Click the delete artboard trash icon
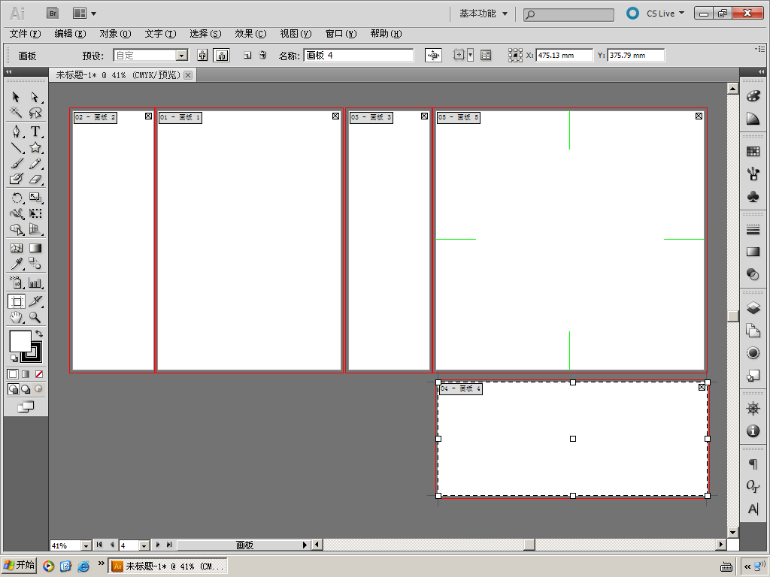This screenshot has width=770, height=577. point(262,55)
